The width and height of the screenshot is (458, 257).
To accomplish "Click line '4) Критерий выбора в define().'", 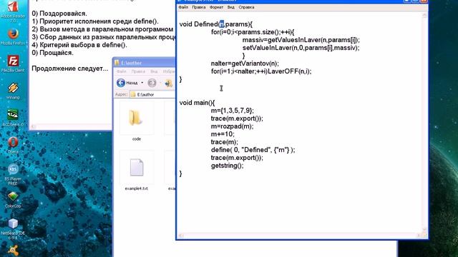I will pos(79,45).
